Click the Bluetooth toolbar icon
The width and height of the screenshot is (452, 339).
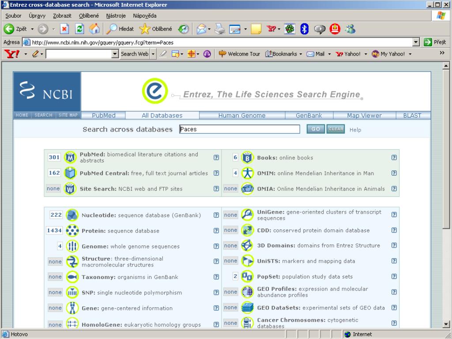[305, 29]
